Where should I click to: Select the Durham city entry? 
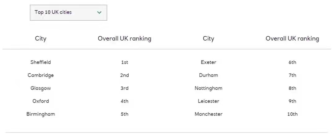pos(208,75)
